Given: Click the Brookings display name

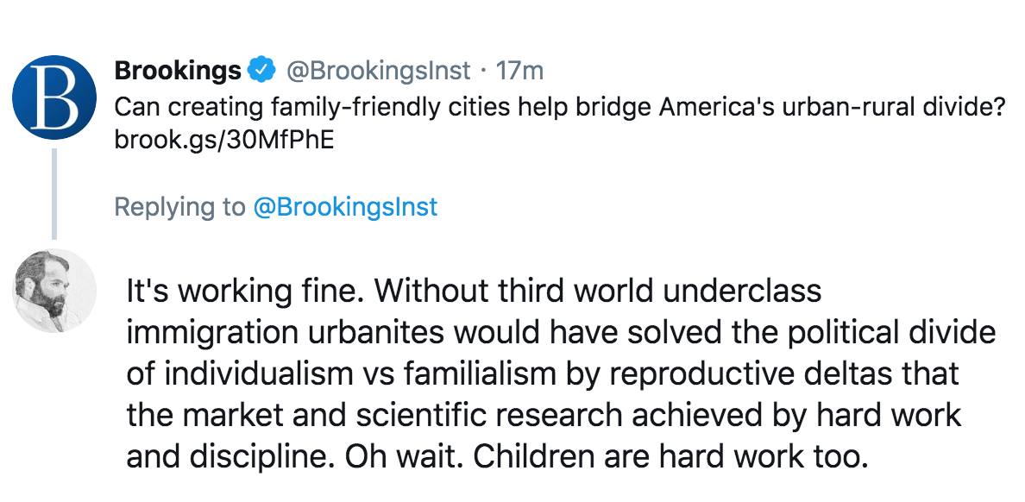Looking at the screenshot, I should coord(178,70).
